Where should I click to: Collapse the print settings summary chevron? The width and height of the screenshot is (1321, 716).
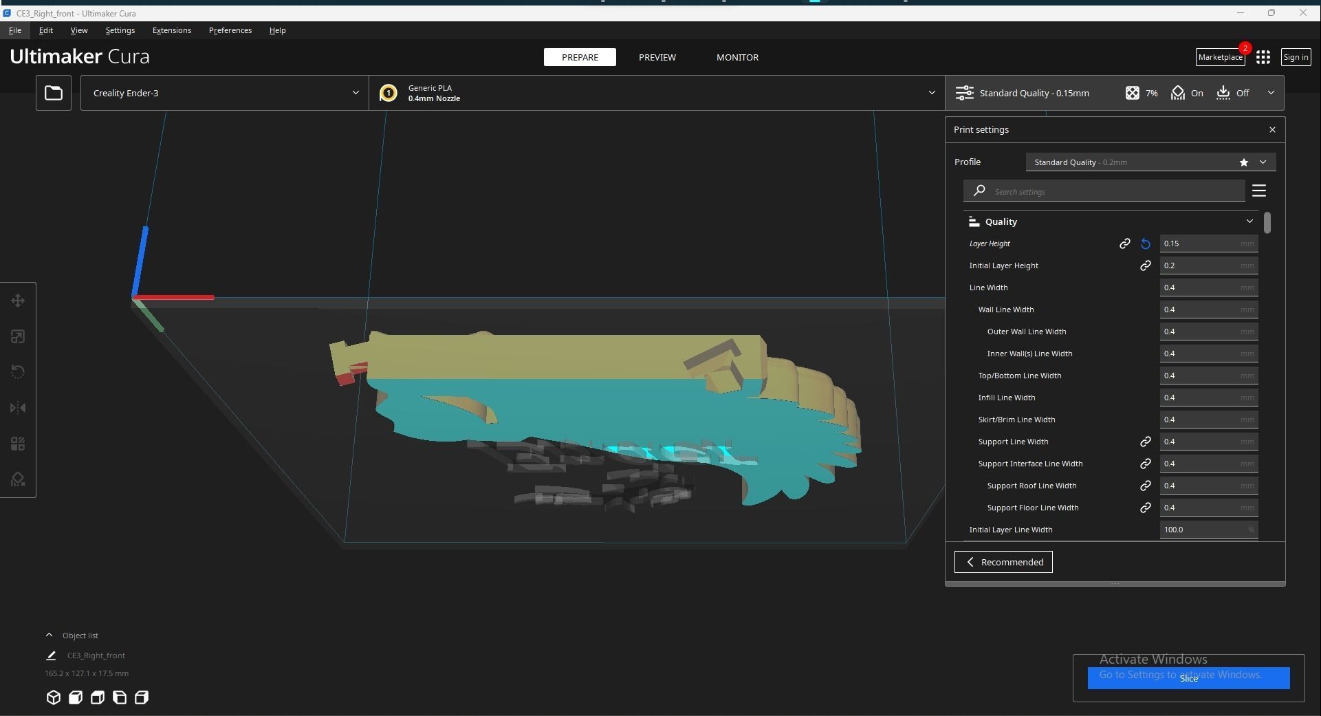[1271, 93]
